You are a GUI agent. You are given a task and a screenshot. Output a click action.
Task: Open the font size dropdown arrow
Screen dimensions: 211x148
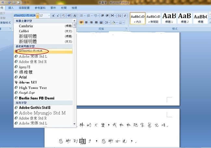click(49, 16)
